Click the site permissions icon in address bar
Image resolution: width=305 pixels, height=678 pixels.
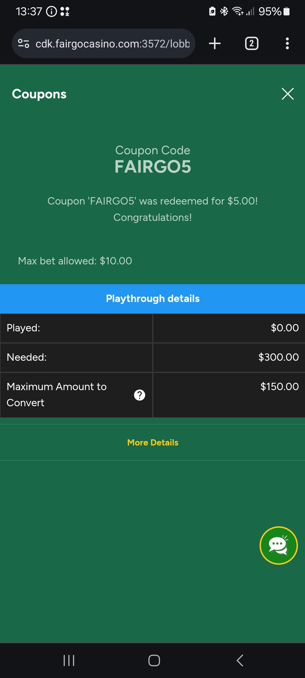pyautogui.click(x=24, y=43)
